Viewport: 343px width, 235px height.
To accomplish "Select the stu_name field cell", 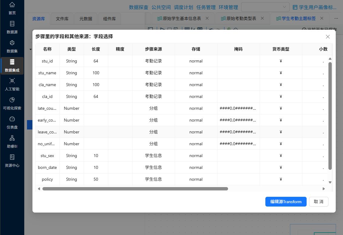I will 47,73.
